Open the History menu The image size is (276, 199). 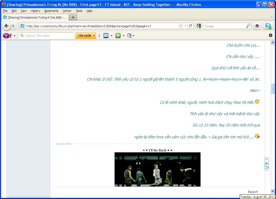click(x=36, y=11)
